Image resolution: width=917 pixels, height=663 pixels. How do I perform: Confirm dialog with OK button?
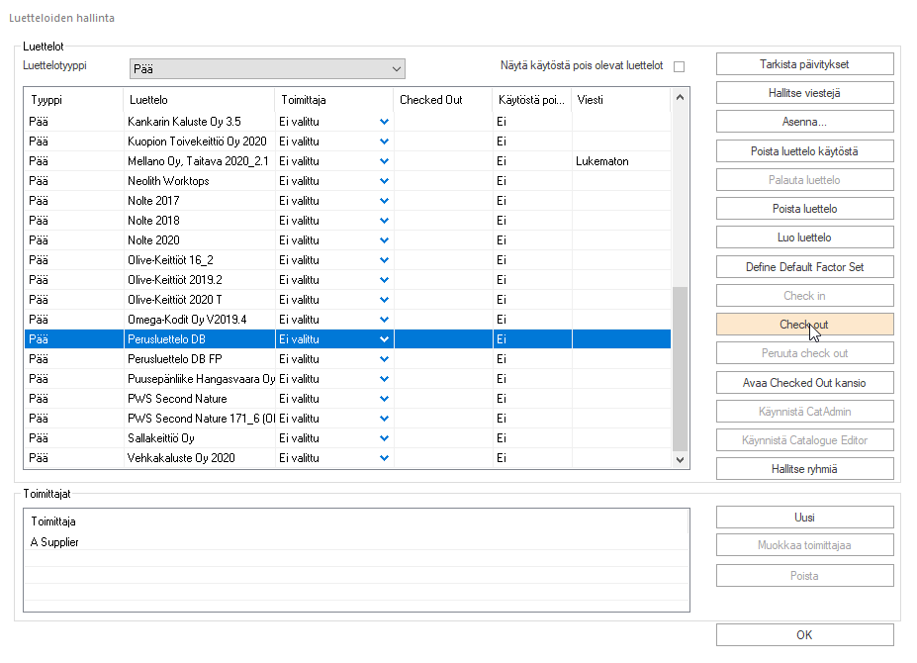pos(804,635)
